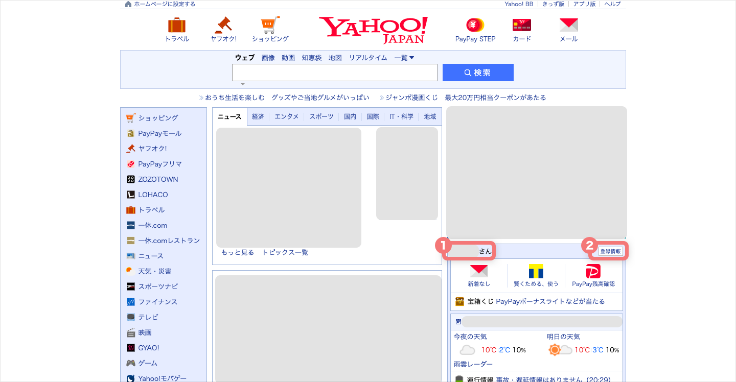Click the 登録情報 button
This screenshot has width=736, height=382.
click(611, 251)
